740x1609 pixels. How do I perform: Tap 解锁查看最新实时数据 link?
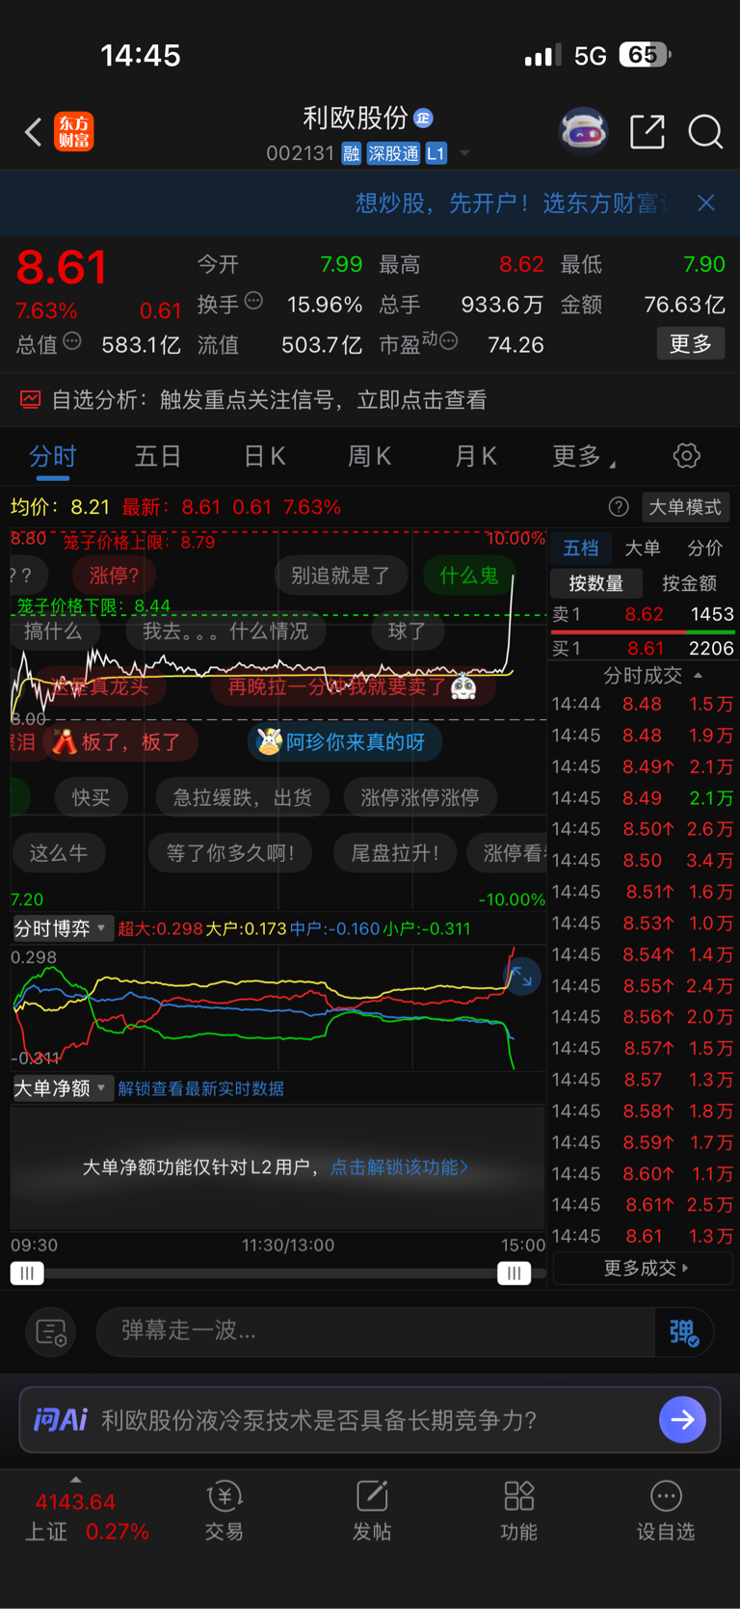200,1088
